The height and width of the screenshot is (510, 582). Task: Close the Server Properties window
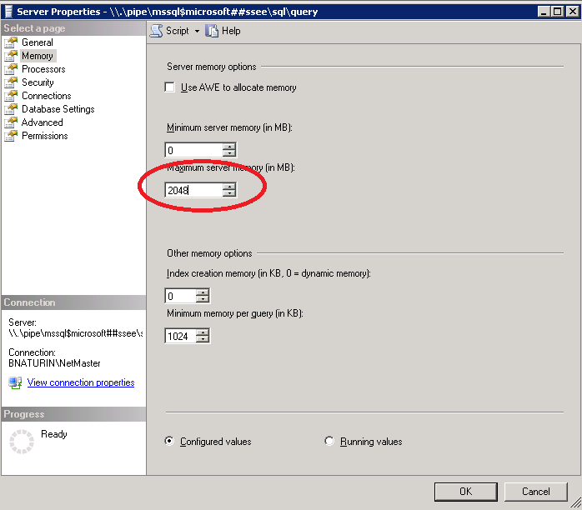pos(572,12)
